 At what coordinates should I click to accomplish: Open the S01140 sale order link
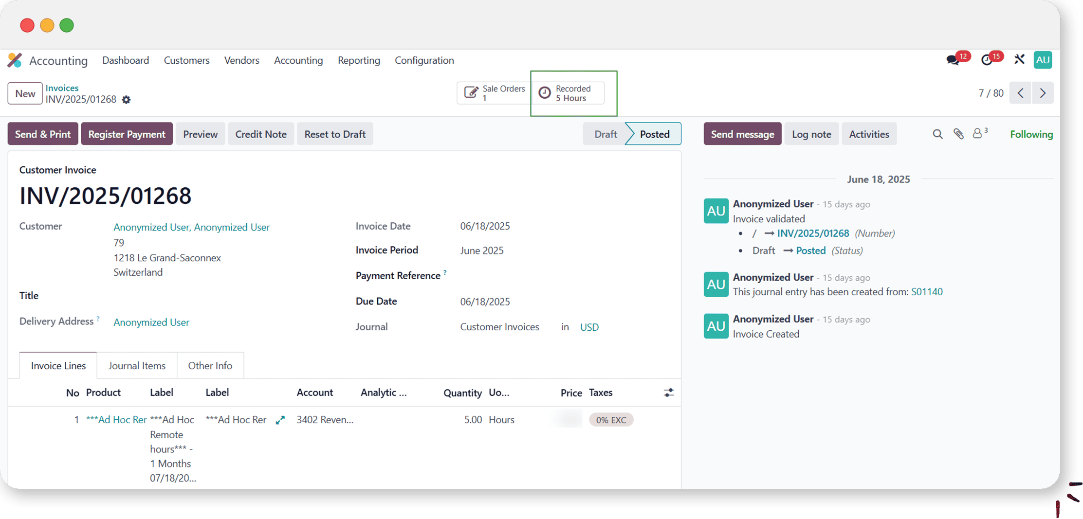[x=926, y=292]
